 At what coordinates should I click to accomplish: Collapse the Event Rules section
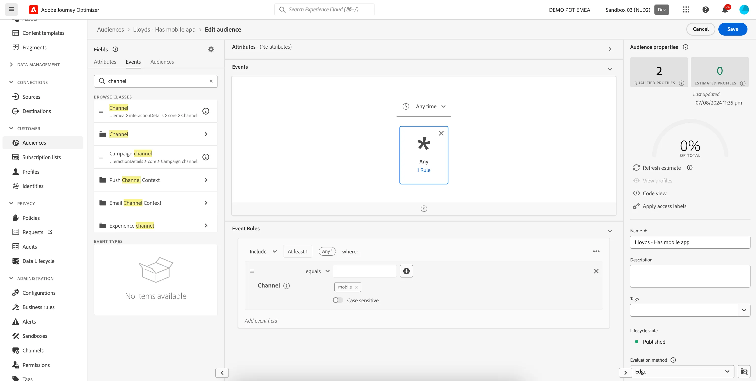(x=610, y=231)
